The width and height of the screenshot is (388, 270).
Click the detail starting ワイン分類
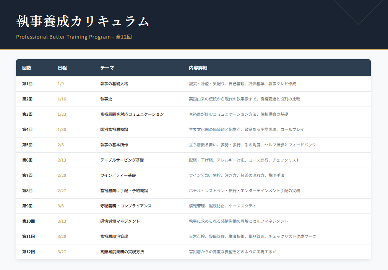coord(237,176)
